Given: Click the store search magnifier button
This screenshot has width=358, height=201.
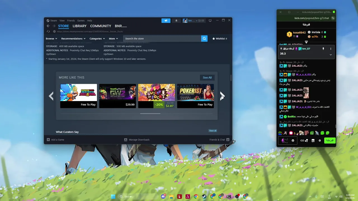Looking at the screenshot, I should [204, 39].
